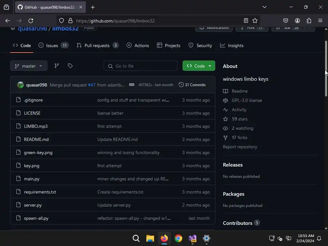This screenshot has width=328, height=246.
Task: Open GPL-3.0 license link
Action: pyautogui.click(x=247, y=100)
